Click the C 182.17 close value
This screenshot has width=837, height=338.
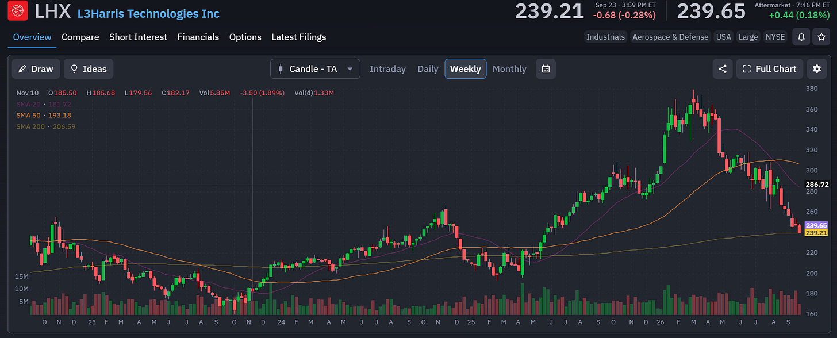[x=176, y=93]
